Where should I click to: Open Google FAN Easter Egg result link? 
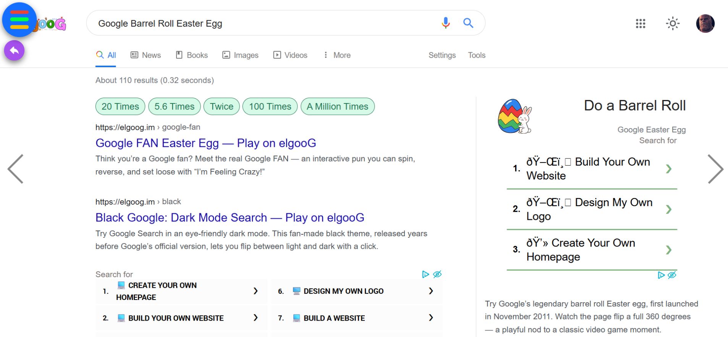[205, 143]
